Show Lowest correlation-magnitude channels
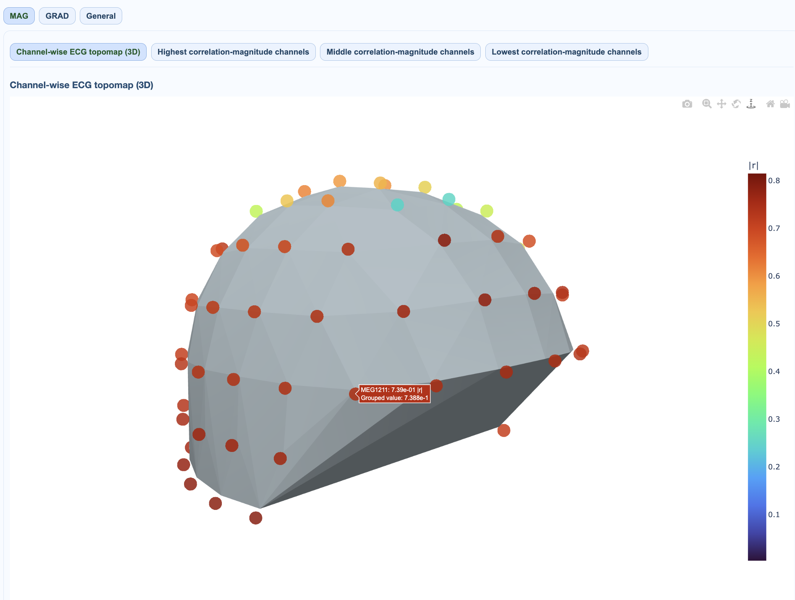The image size is (795, 600). point(566,52)
